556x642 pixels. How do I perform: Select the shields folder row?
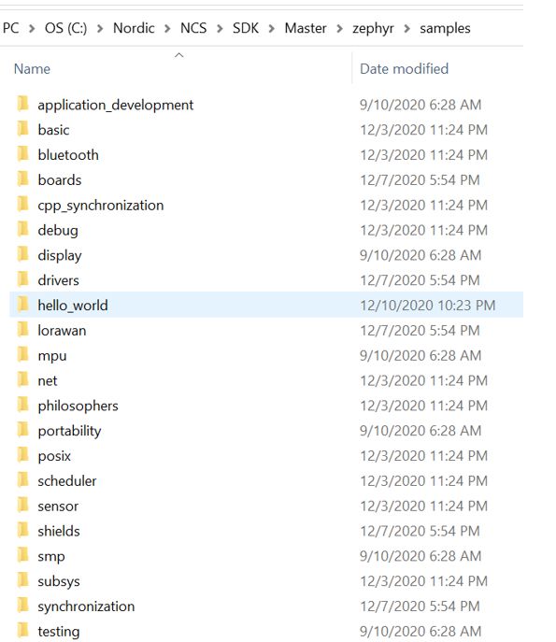tap(266, 531)
